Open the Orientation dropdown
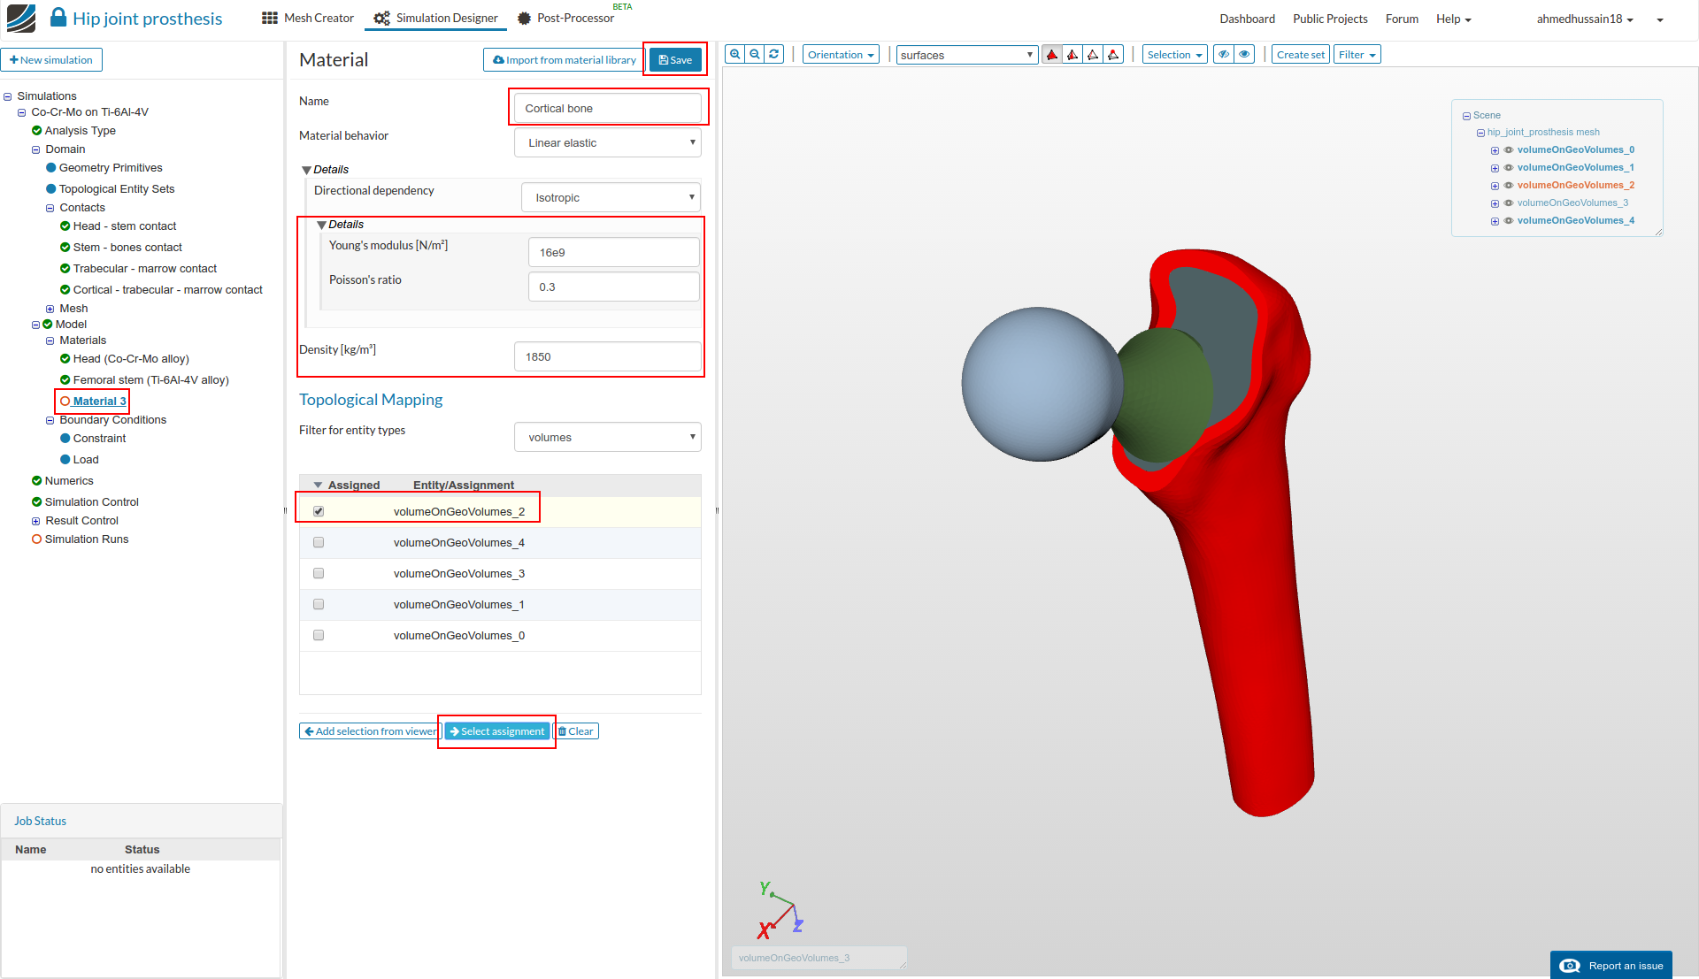 841,55
